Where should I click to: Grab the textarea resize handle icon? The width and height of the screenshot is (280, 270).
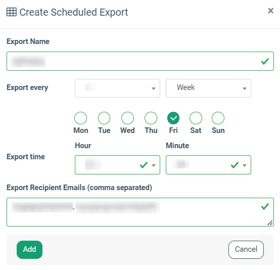270,223
